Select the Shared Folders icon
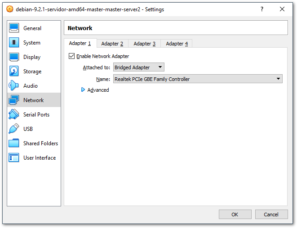The height and width of the screenshot is (228, 297). coord(14,143)
